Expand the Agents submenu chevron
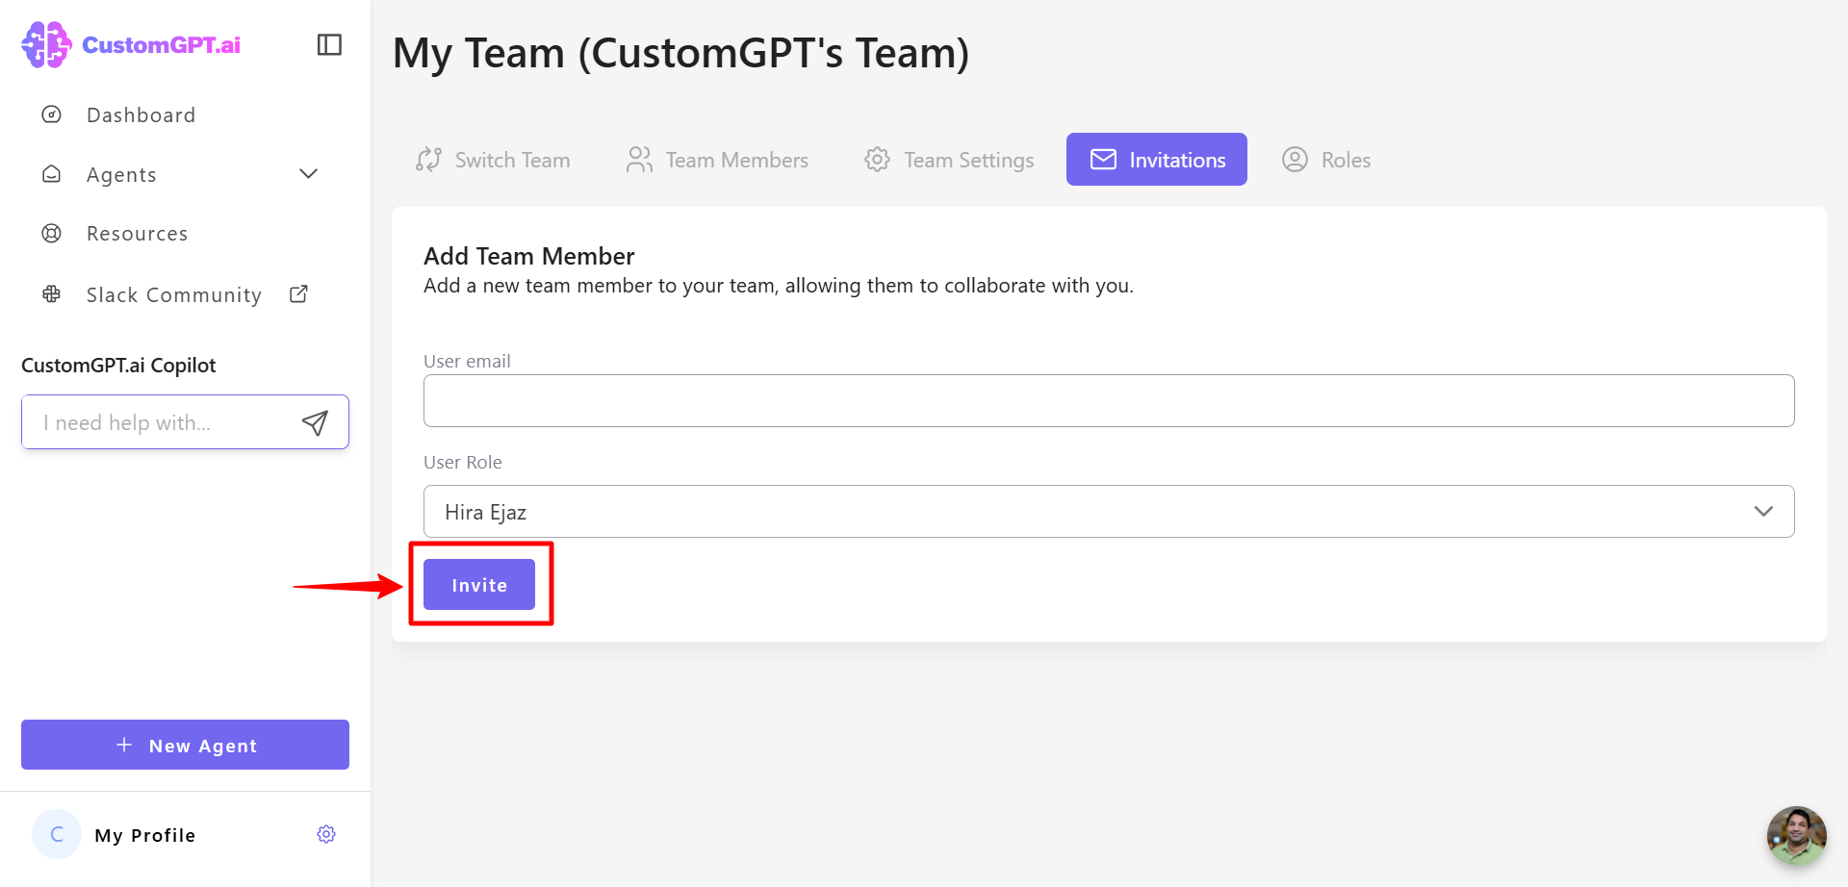The height and width of the screenshot is (887, 1848). (308, 174)
